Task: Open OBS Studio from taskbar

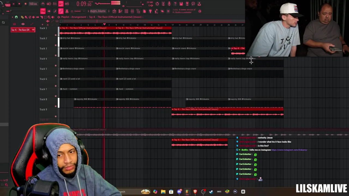Action: pos(203,192)
